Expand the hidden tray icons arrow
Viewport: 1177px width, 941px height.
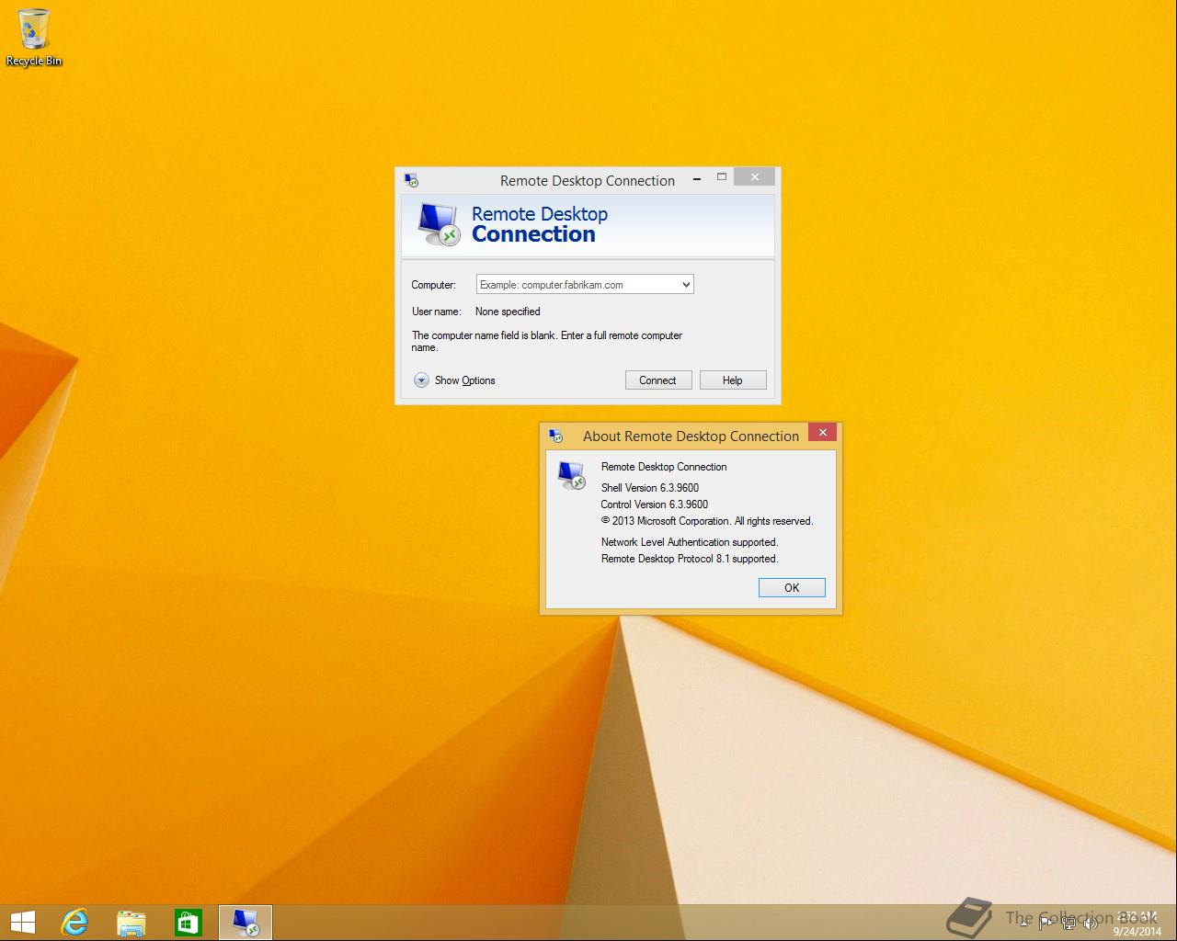coord(1023,924)
